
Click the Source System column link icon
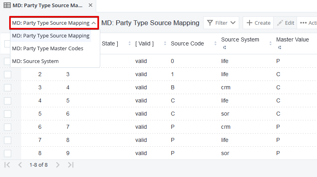pos(224,47)
